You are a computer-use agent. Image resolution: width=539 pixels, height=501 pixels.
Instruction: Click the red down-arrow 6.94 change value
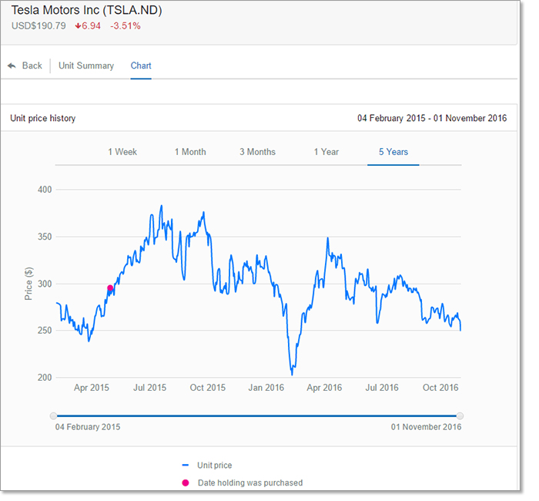click(x=88, y=25)
